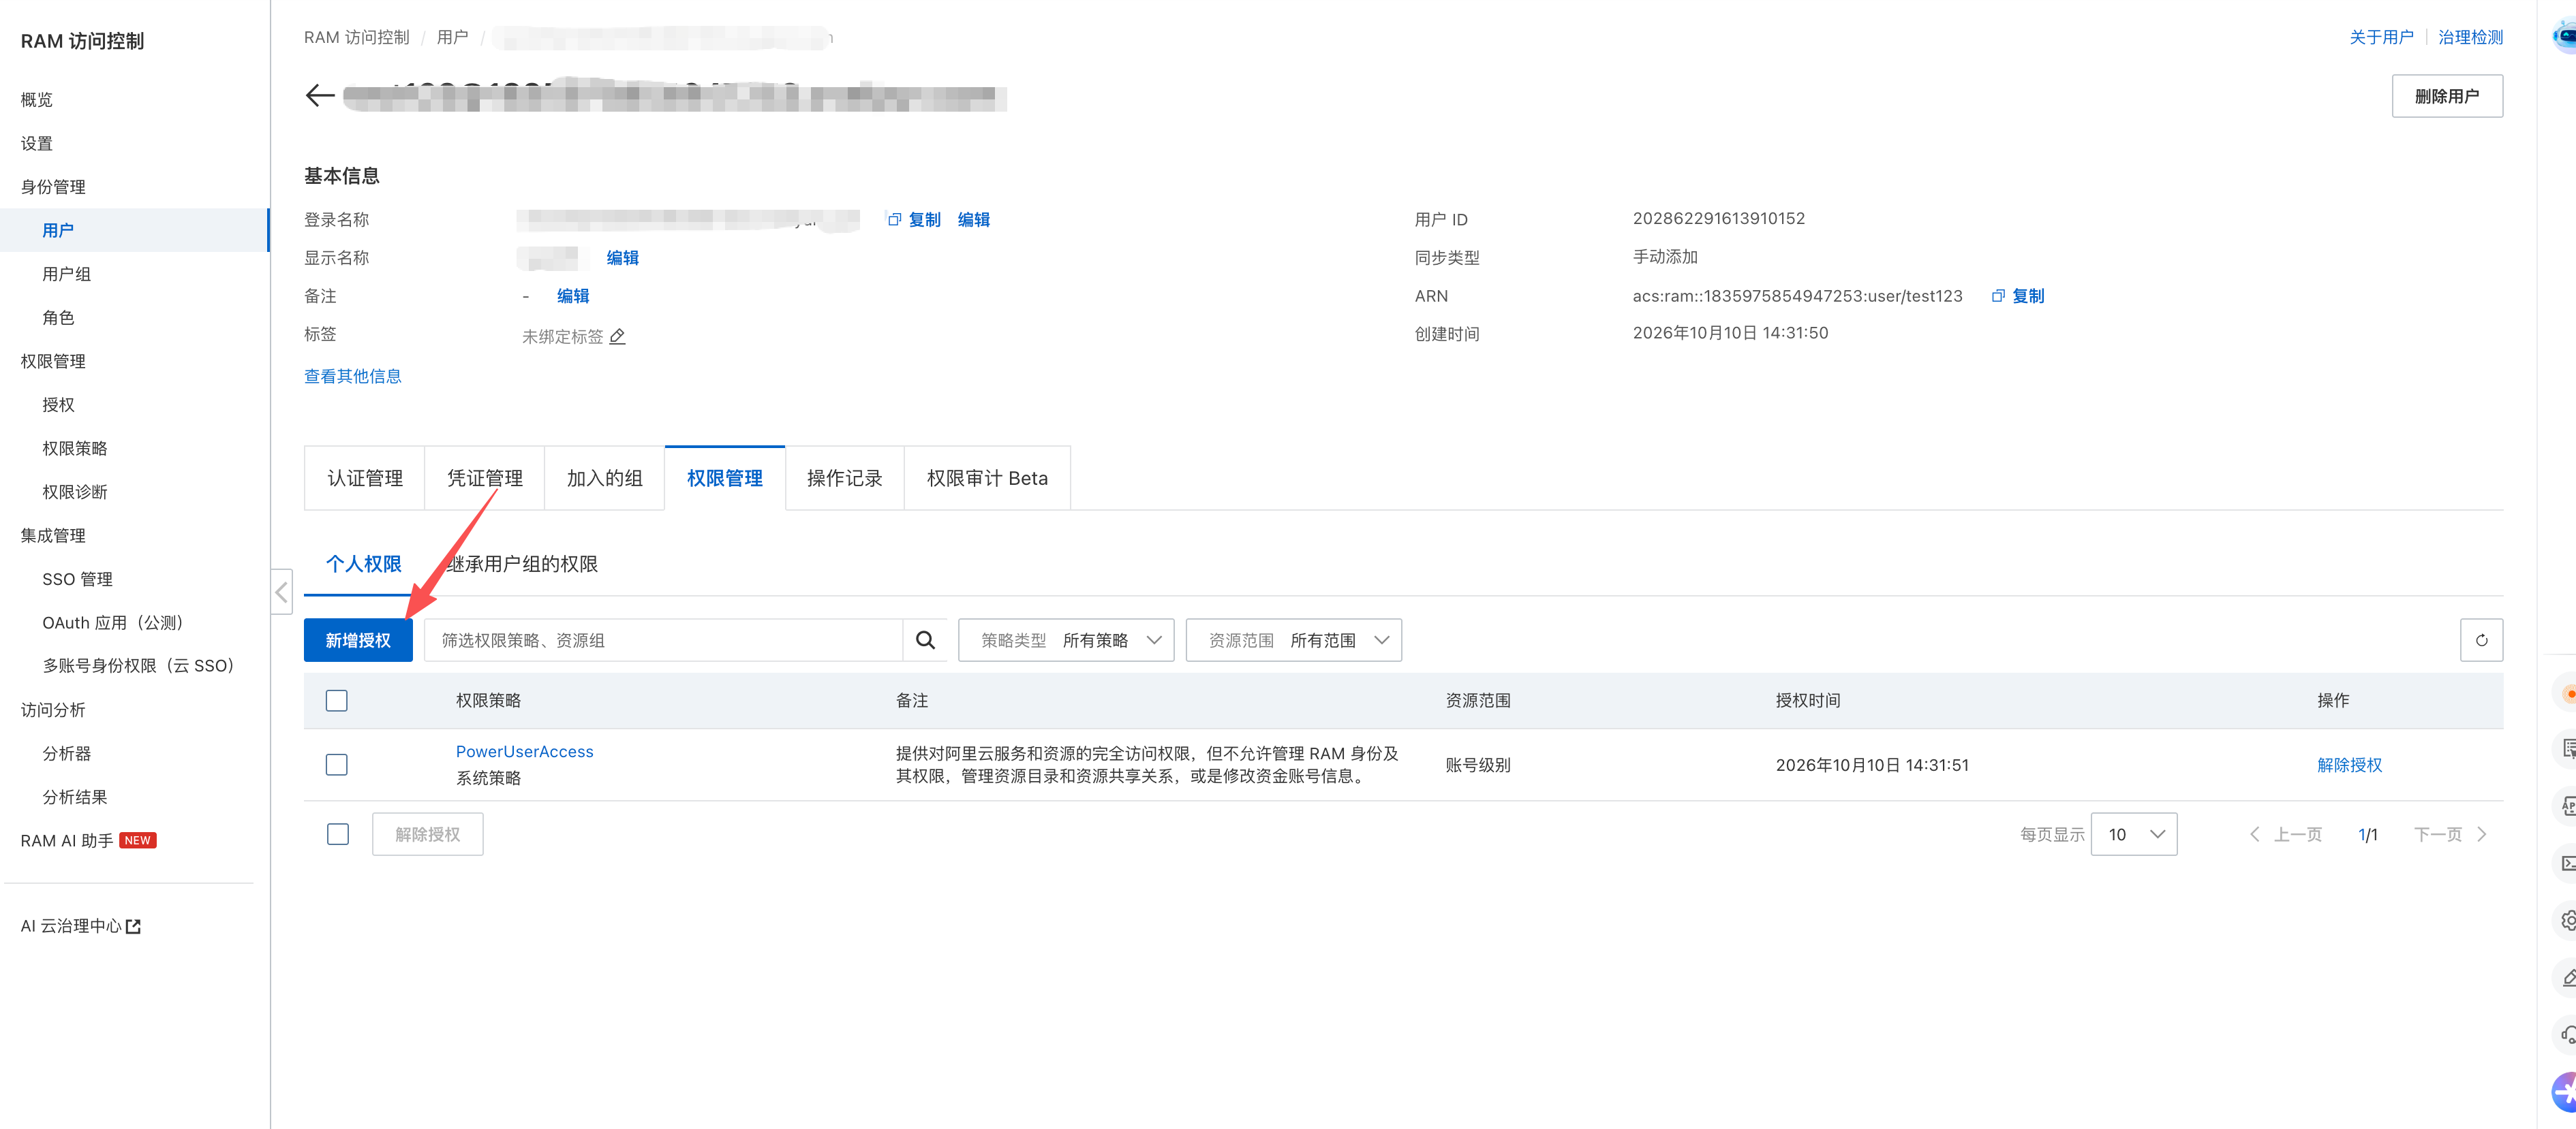Click the back arrow next to the user title

(x=320, y=96)
